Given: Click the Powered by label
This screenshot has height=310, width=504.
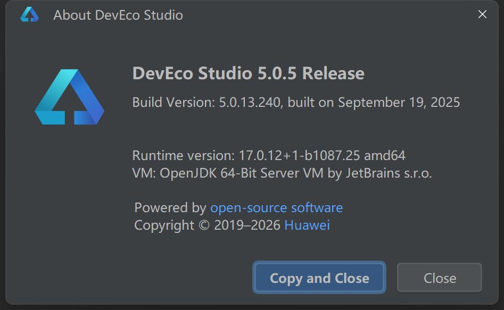Looking at the screenshot, I should [170, 207].
